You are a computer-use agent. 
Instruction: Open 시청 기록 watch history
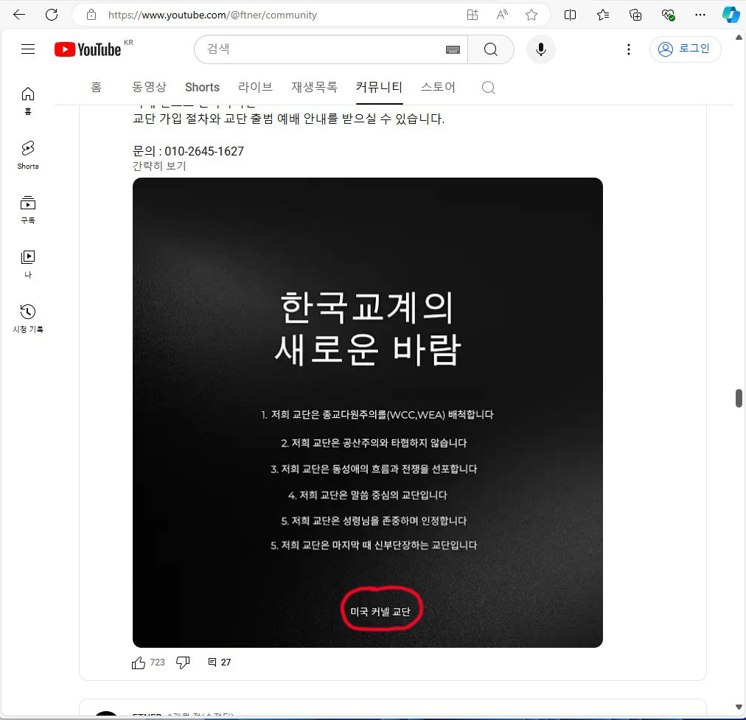click(28, 318)
